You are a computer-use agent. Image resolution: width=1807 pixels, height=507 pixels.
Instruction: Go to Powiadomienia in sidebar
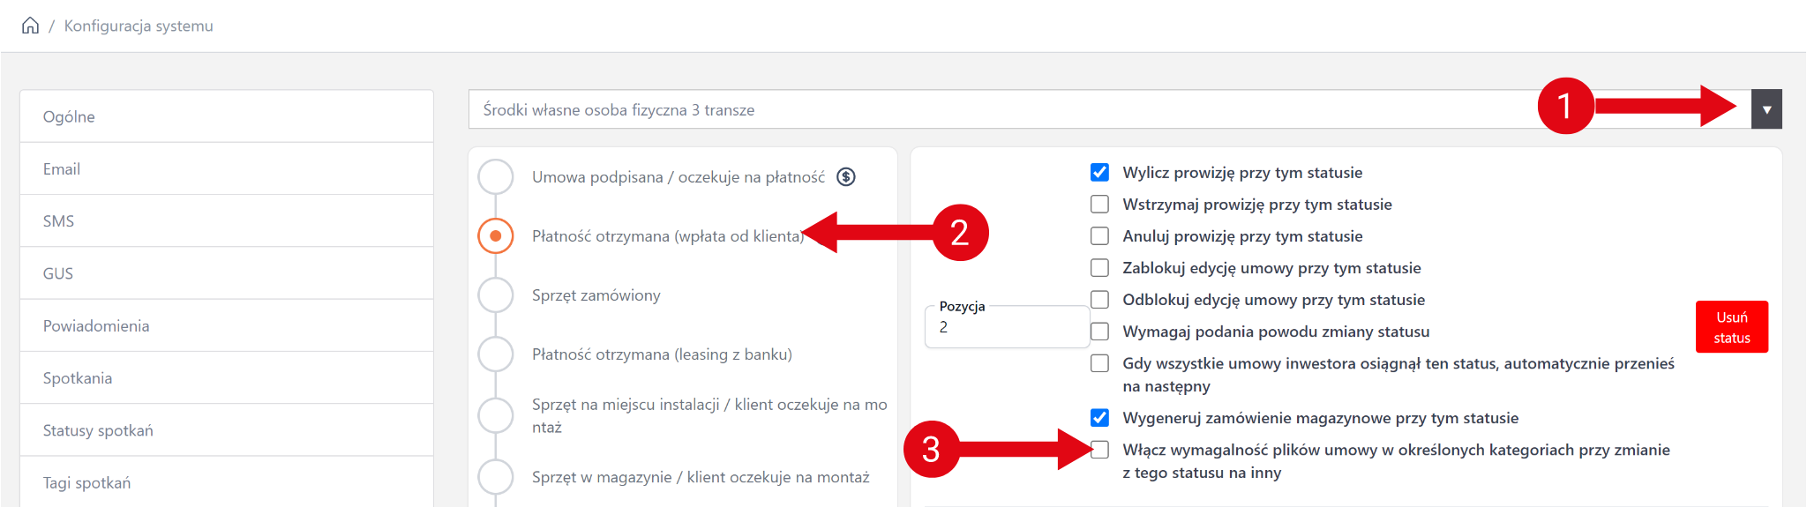[x=96, y=326]
